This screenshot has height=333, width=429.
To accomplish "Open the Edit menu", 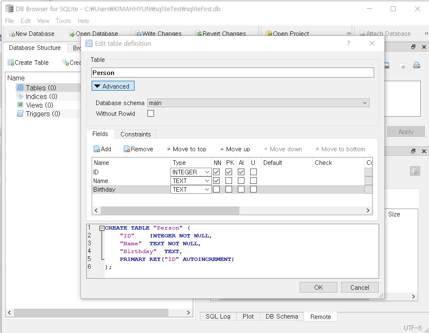I will (26, 21).
